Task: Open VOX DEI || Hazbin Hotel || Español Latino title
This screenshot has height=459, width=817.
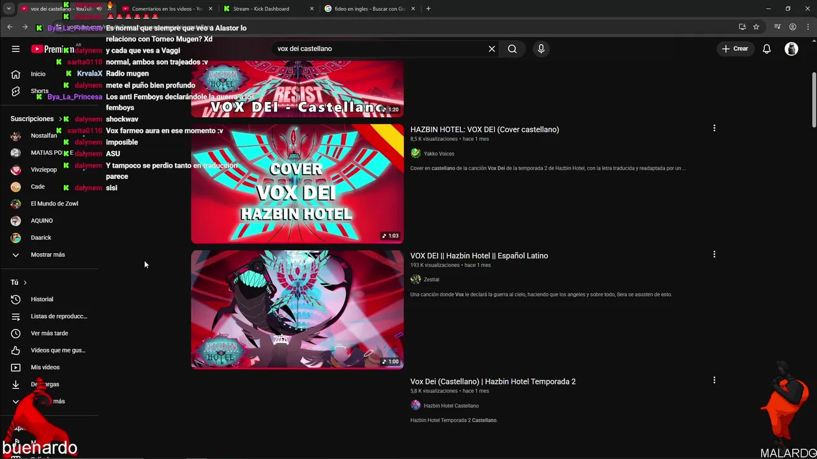Action: click(x=479, y=256)
